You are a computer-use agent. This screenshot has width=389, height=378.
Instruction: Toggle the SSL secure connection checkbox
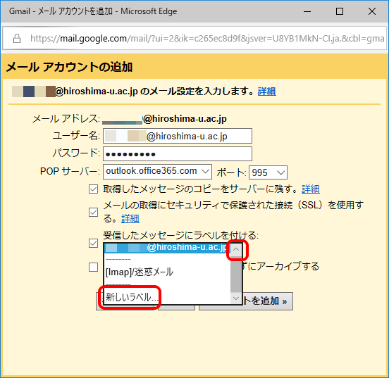coord(93,212)
